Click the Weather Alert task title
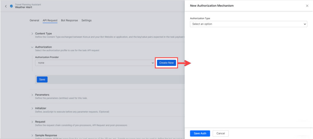This screenshot has height=139, width=313. coord(24,7)
